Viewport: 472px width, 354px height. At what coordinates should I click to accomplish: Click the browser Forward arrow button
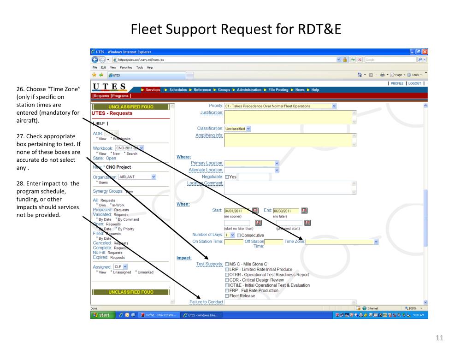point(102,59)
